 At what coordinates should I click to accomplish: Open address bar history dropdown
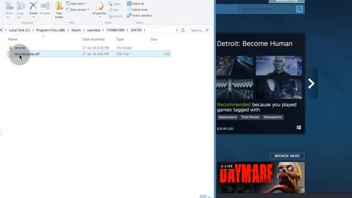coord(177,30)
